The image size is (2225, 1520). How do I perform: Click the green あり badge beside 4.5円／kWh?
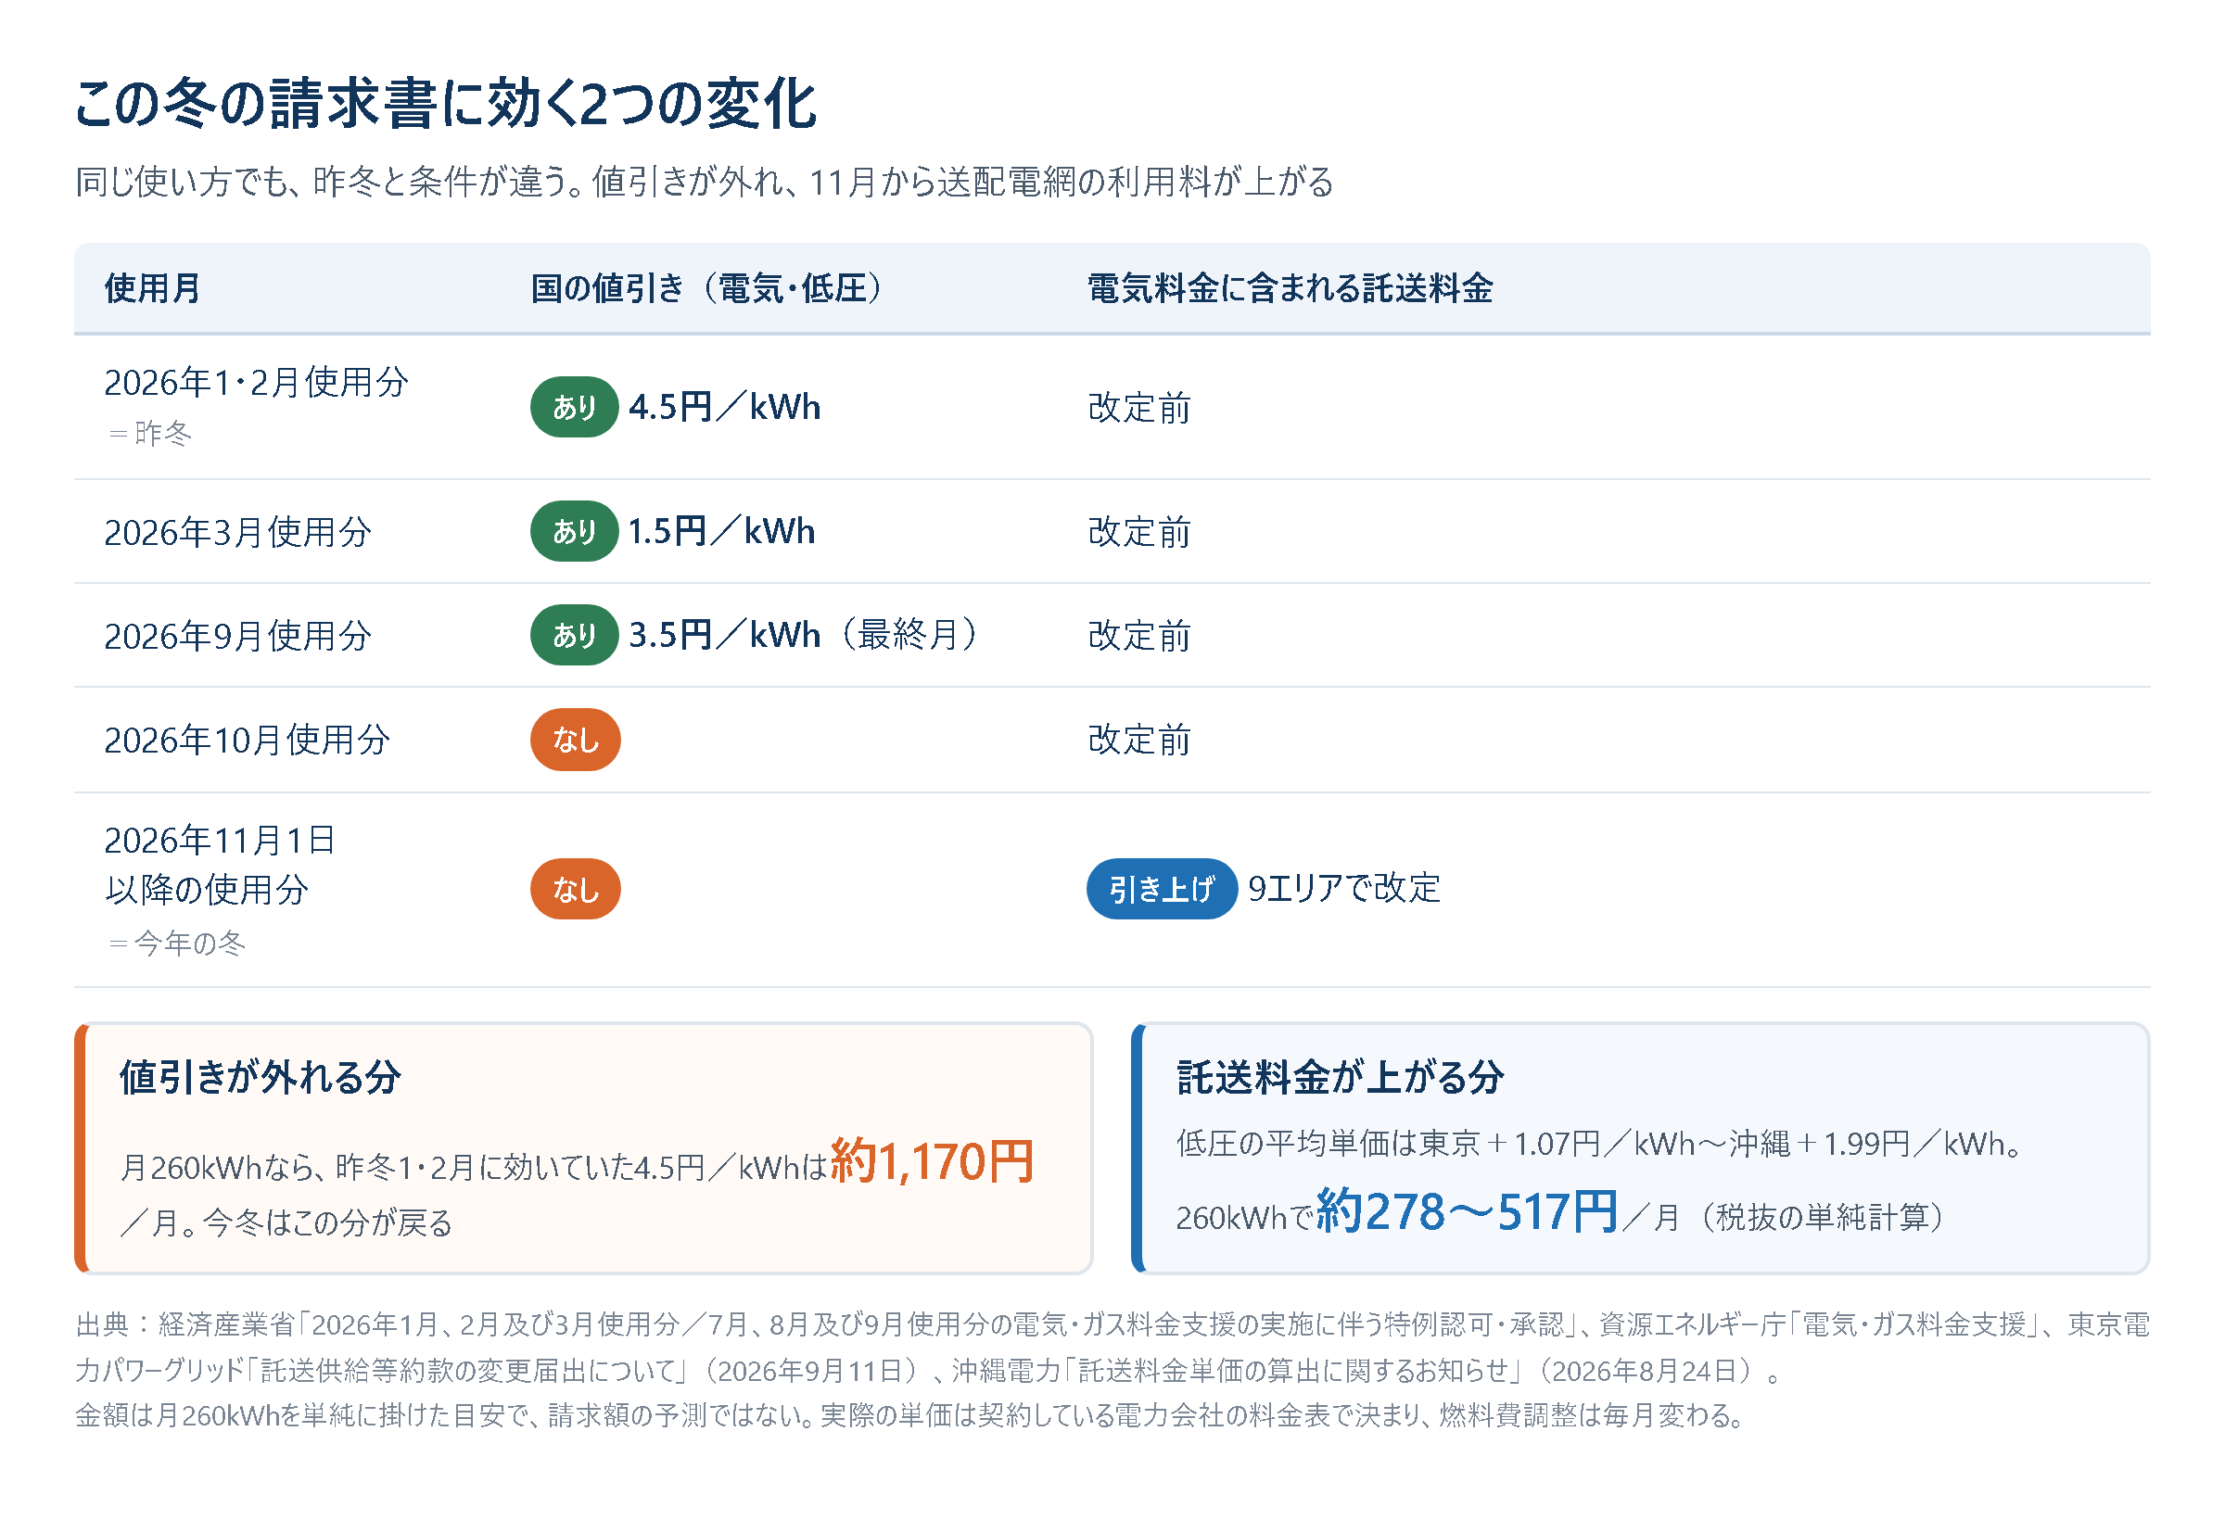(x=575, y=407)
